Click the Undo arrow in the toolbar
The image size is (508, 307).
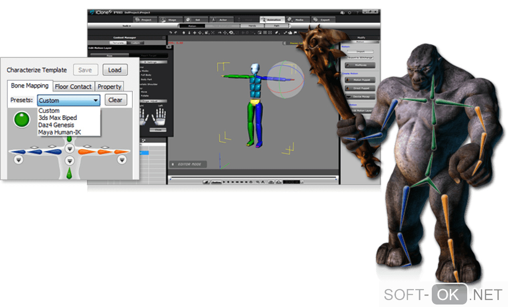(x=171, y=33)
